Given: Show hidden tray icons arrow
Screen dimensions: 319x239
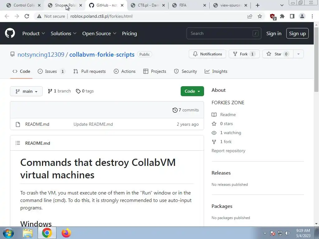Looking at the screenshot, I should tap(265, 233).
